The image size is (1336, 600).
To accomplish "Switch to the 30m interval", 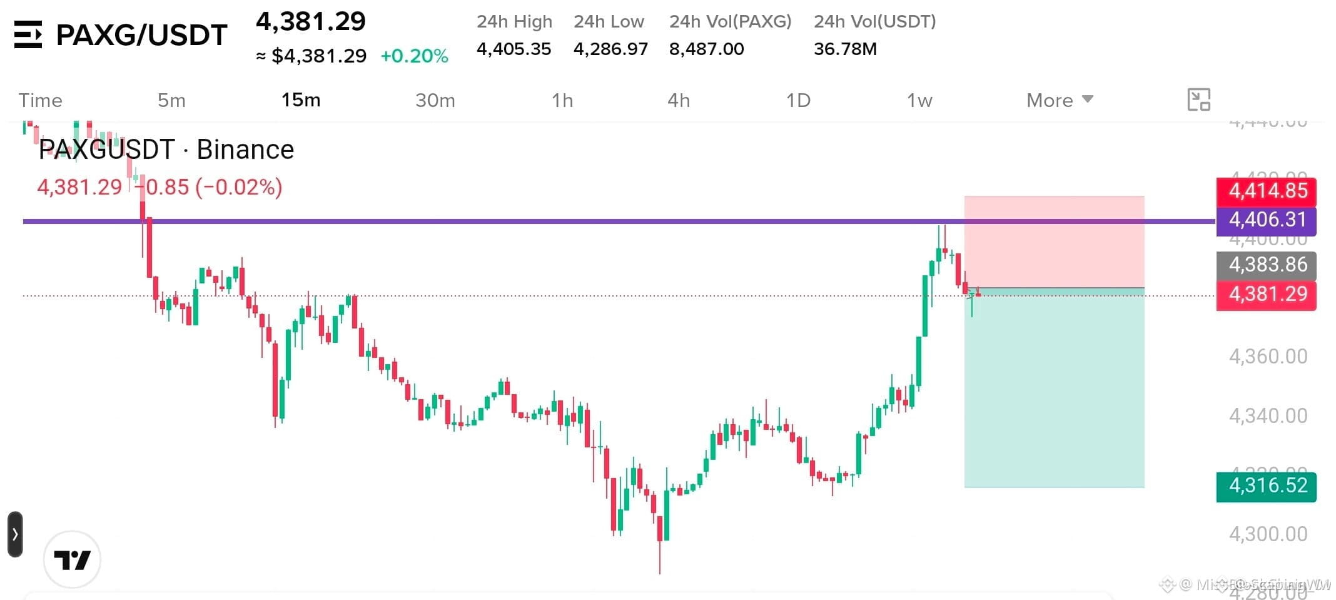I will pos(435,100).
